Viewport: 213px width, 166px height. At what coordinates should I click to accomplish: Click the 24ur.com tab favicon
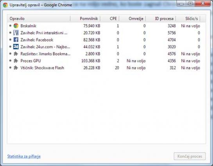coord(16,47)
